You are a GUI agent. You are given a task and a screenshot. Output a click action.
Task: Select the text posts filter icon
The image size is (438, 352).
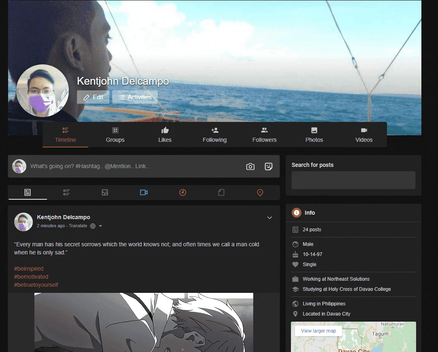tap(66, 192)
